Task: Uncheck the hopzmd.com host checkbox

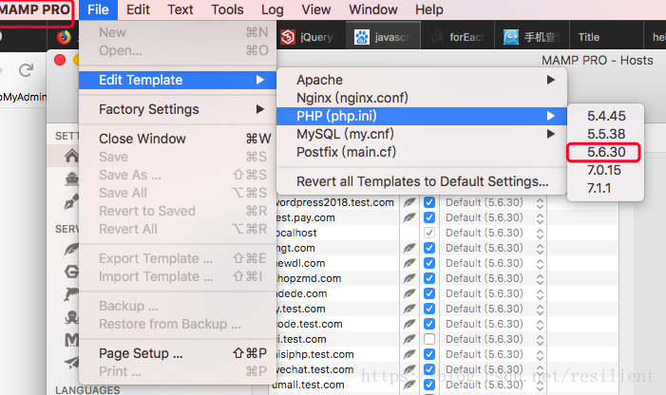Action: [429, 278]
